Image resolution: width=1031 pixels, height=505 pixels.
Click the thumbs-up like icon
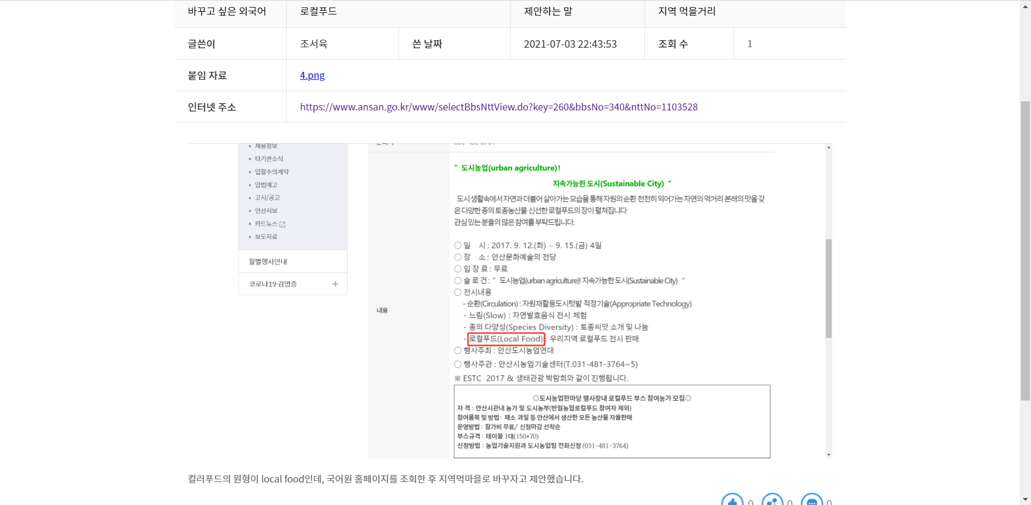(732, 501)
